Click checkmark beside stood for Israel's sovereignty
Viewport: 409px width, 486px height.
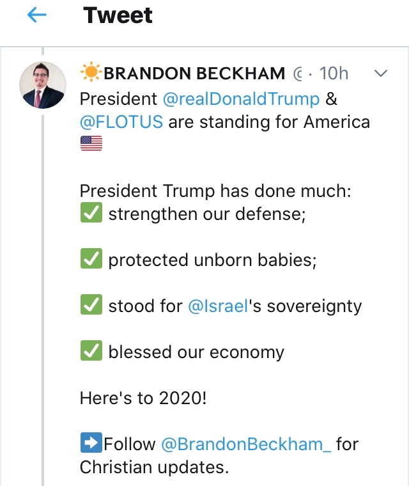pos(91,305)
